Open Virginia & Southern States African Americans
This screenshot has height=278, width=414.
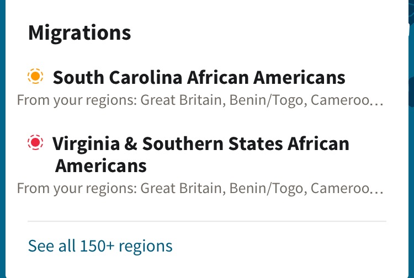coord(201,154)
